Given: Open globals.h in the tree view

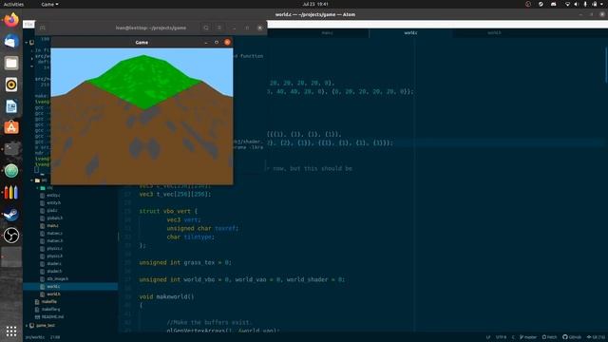Looking at the screenshot, I should 54,218.
